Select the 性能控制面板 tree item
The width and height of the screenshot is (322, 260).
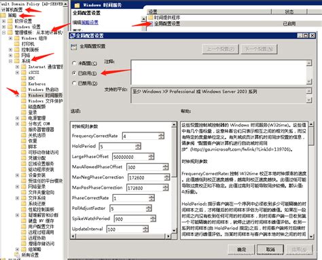click(x=41, y=209)
